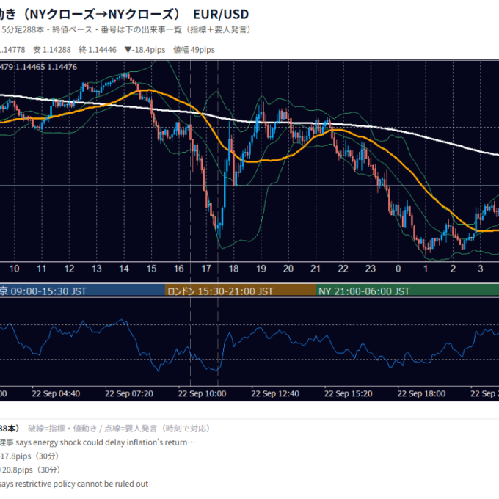Click hour label 23 on time axis

click(x=370, y=269)
